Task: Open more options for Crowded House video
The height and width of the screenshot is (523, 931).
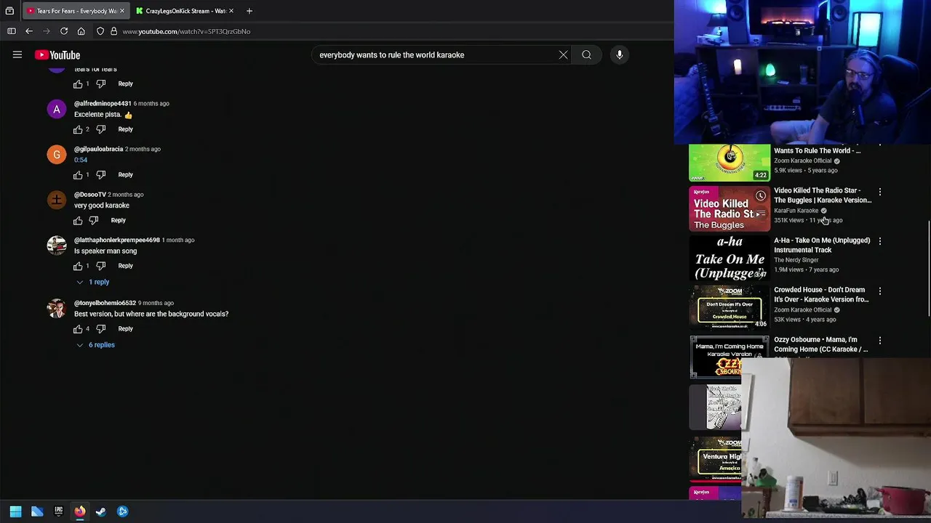Action: point(880,291)
